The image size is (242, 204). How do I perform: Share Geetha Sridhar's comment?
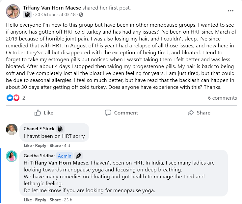(x=55, y=200)
